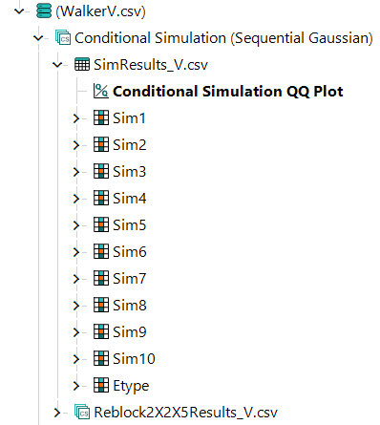Click the QQ Plot chart icon

(x=101, y=91)
